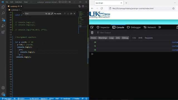Show more devtools tools chevron

[x=160, y=27]
